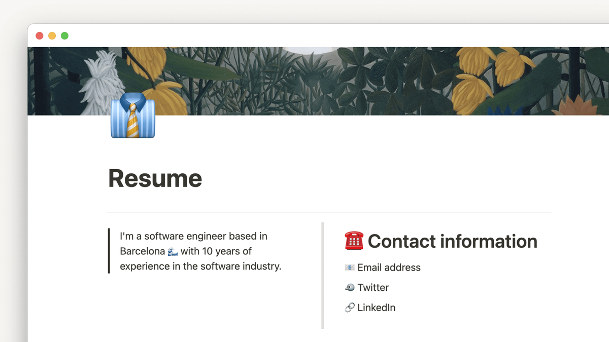Click the horizontal divider below Resume
The image size is (609, 342).
click(x=329, y=212)
